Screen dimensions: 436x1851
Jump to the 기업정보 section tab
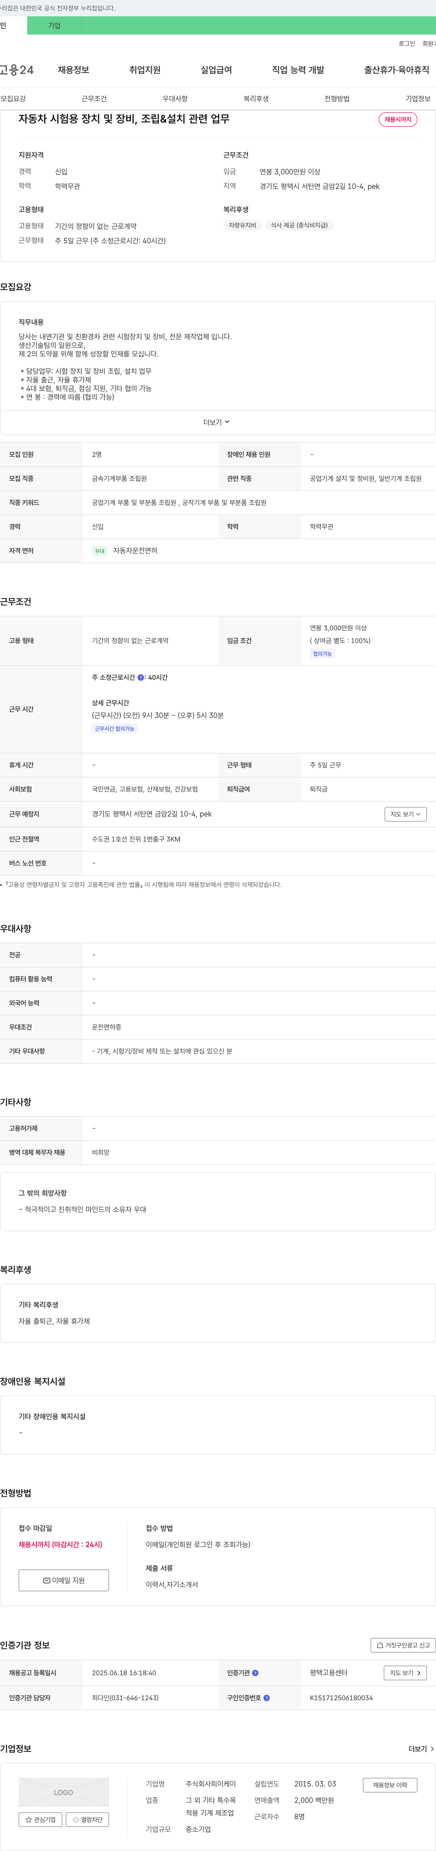pyautogui.click(x=418, y=99)
